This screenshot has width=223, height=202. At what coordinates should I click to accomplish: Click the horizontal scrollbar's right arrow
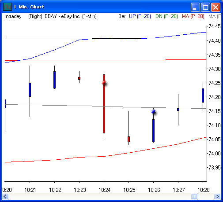pyautogui.click(x=217, y=196)
